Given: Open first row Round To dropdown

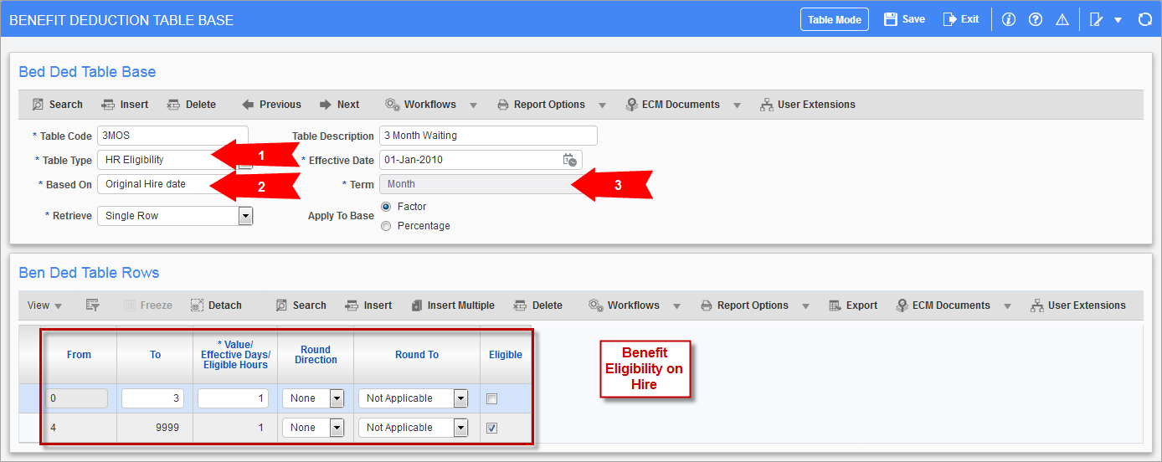Looking at the screenshot, I should click(460, 398).
